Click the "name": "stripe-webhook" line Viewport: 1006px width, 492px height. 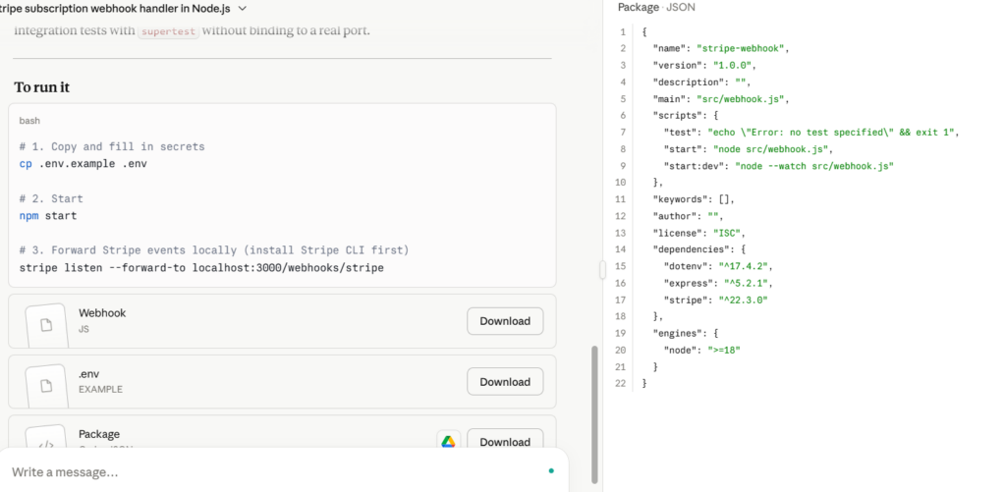click(x=721, y=48)
